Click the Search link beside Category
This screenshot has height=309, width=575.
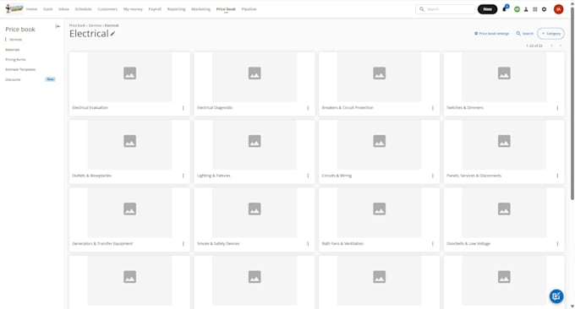pyautogui.click(x=525, y=34)
